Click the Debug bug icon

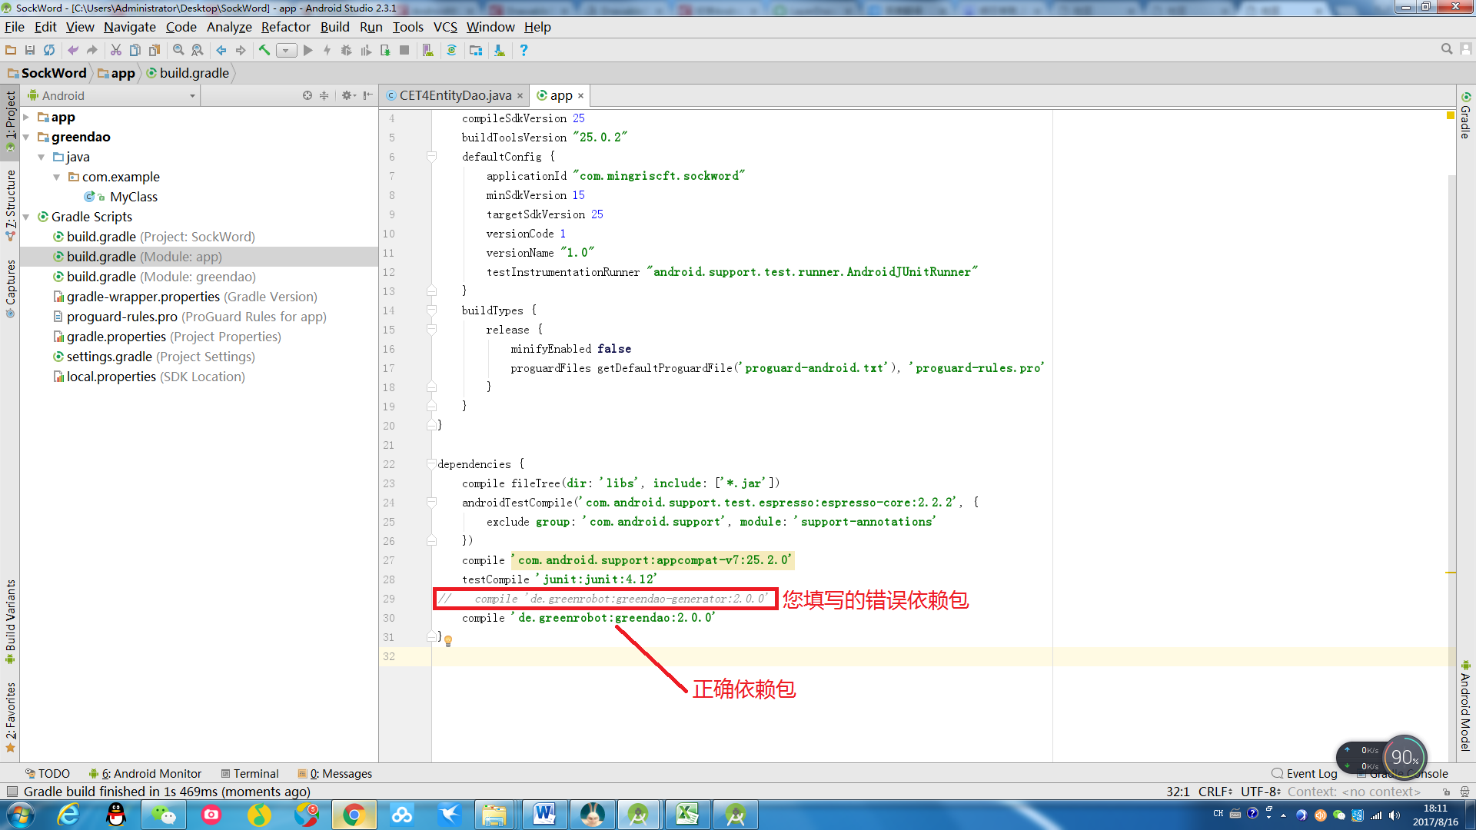click(x=347, y=50)
